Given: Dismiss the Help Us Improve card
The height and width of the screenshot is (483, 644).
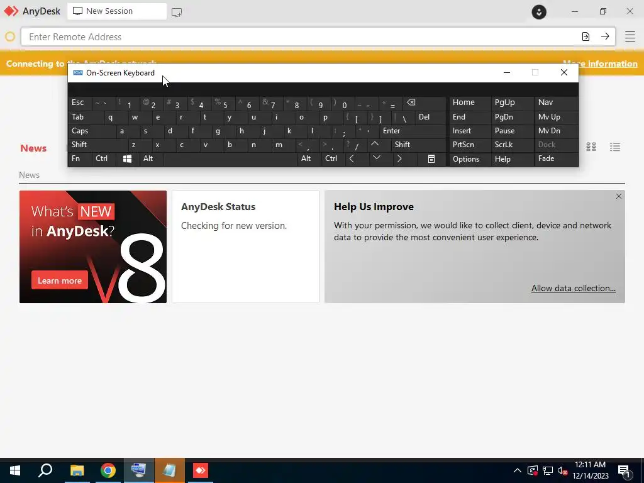Looking at the screenshot, I should click(619, 196).
